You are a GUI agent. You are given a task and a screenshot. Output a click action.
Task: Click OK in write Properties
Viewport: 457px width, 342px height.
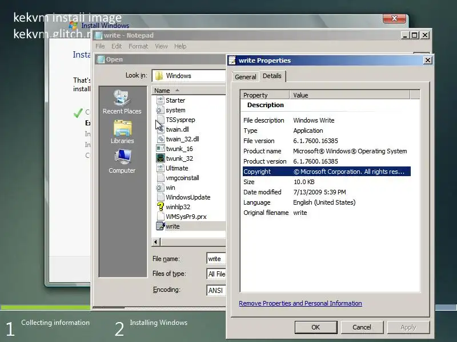316,327
